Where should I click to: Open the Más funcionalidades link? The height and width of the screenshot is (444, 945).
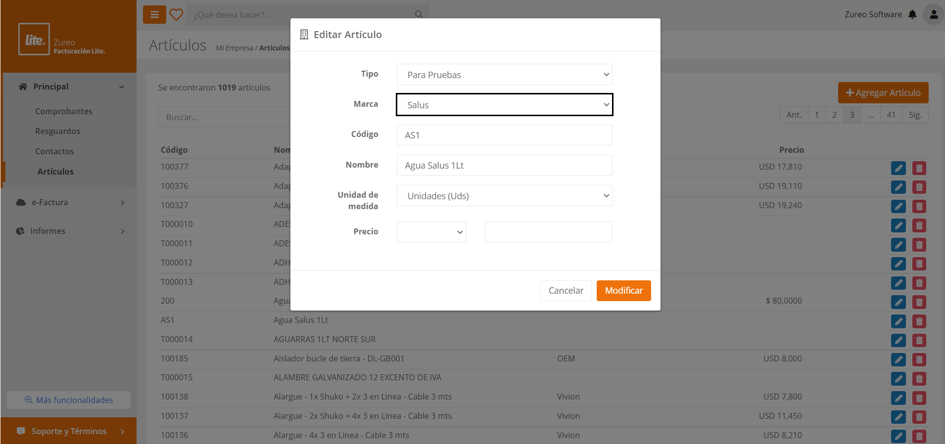tap(69, 400)
